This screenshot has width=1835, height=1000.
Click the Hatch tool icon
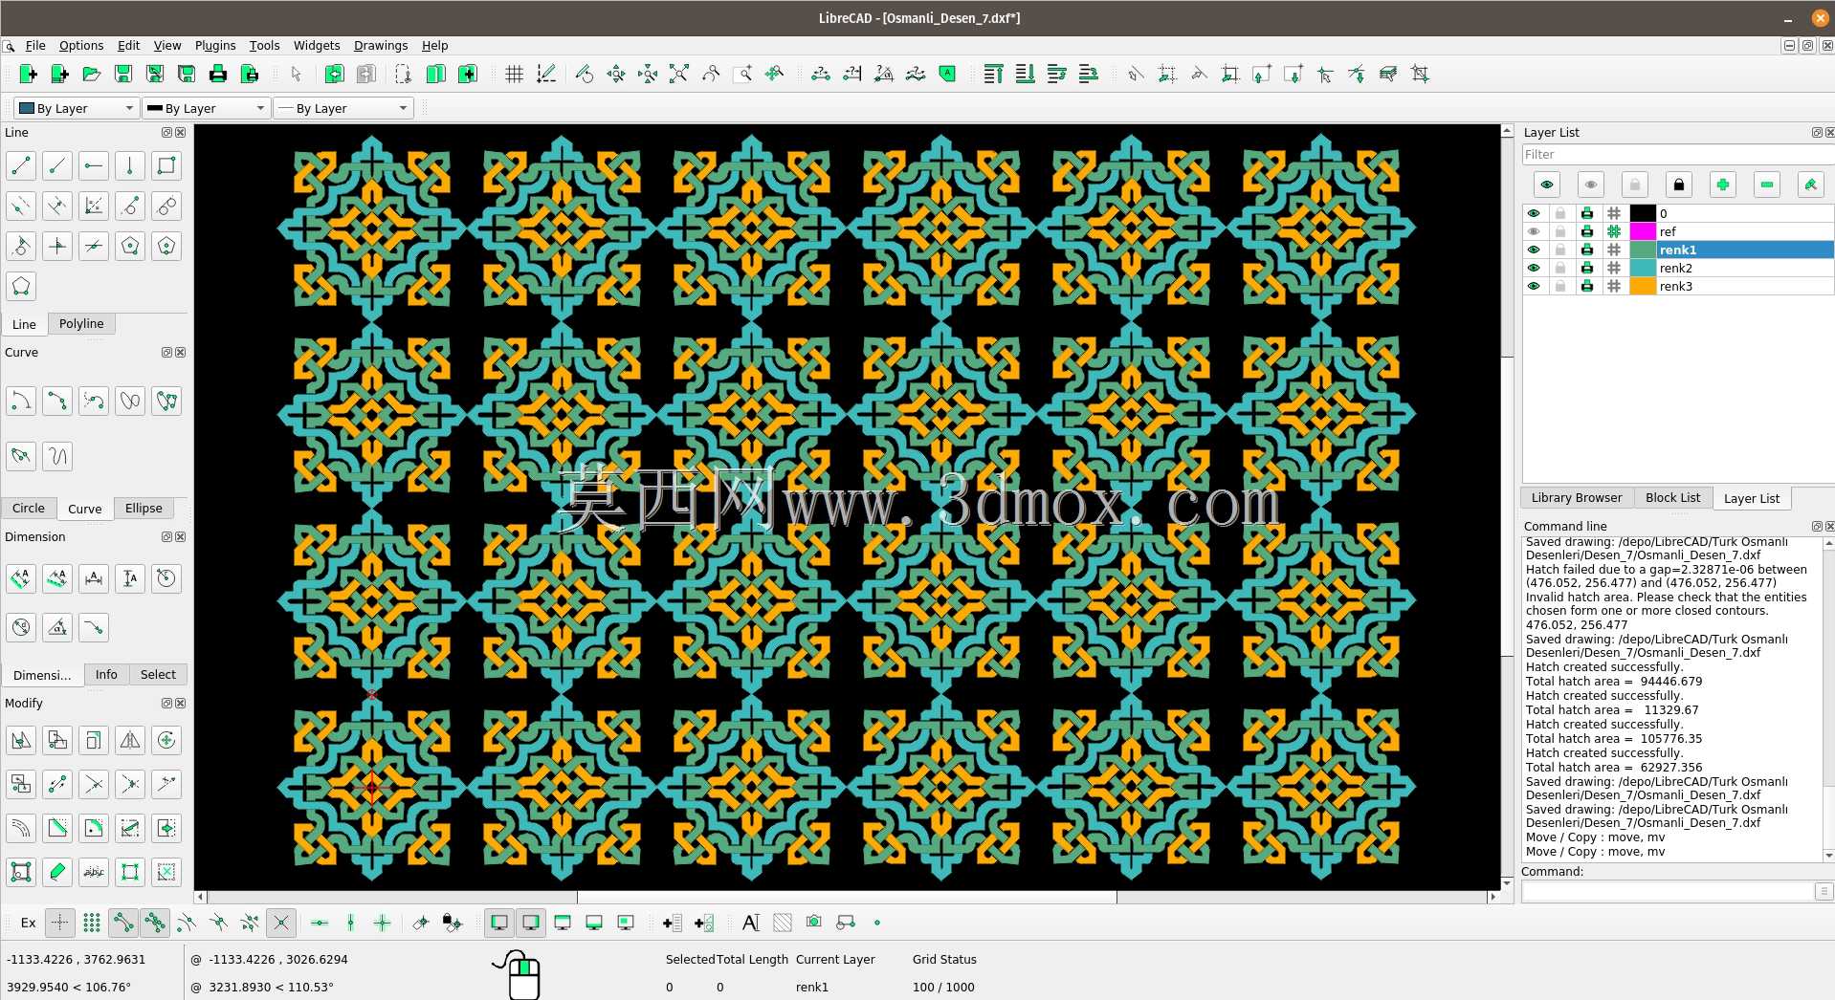tap(783, 923)
